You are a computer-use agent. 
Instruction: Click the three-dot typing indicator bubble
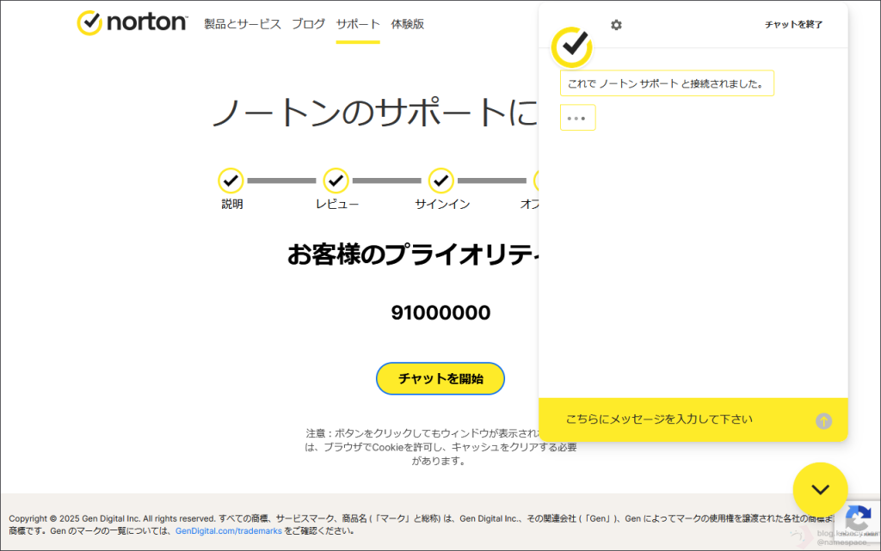577,118
